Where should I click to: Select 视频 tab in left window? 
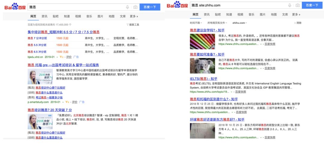click(x=78, y=16)
